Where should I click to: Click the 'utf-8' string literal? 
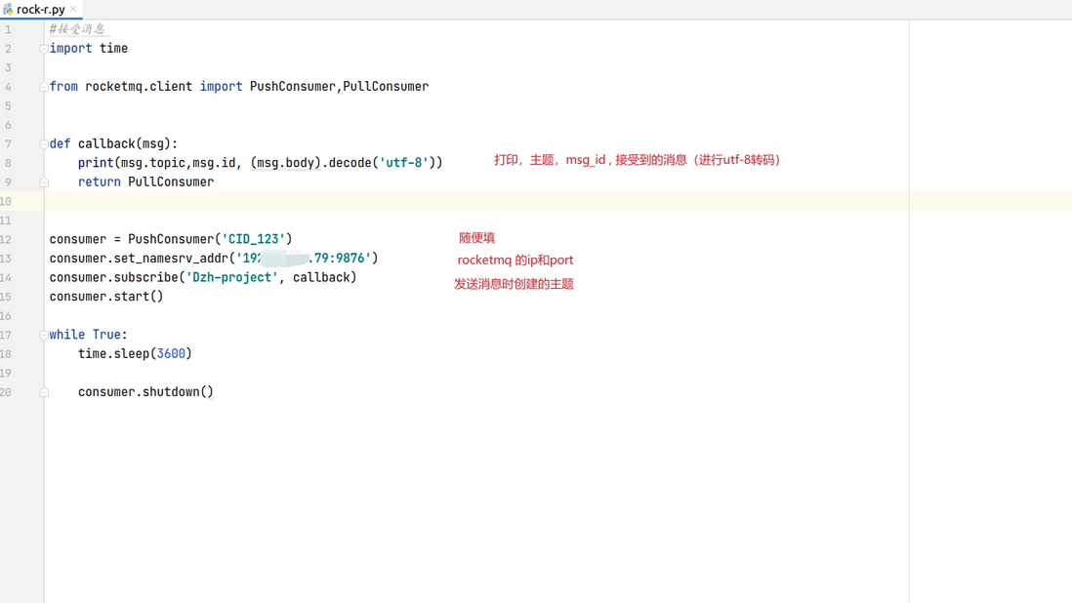tap(403, 163)
